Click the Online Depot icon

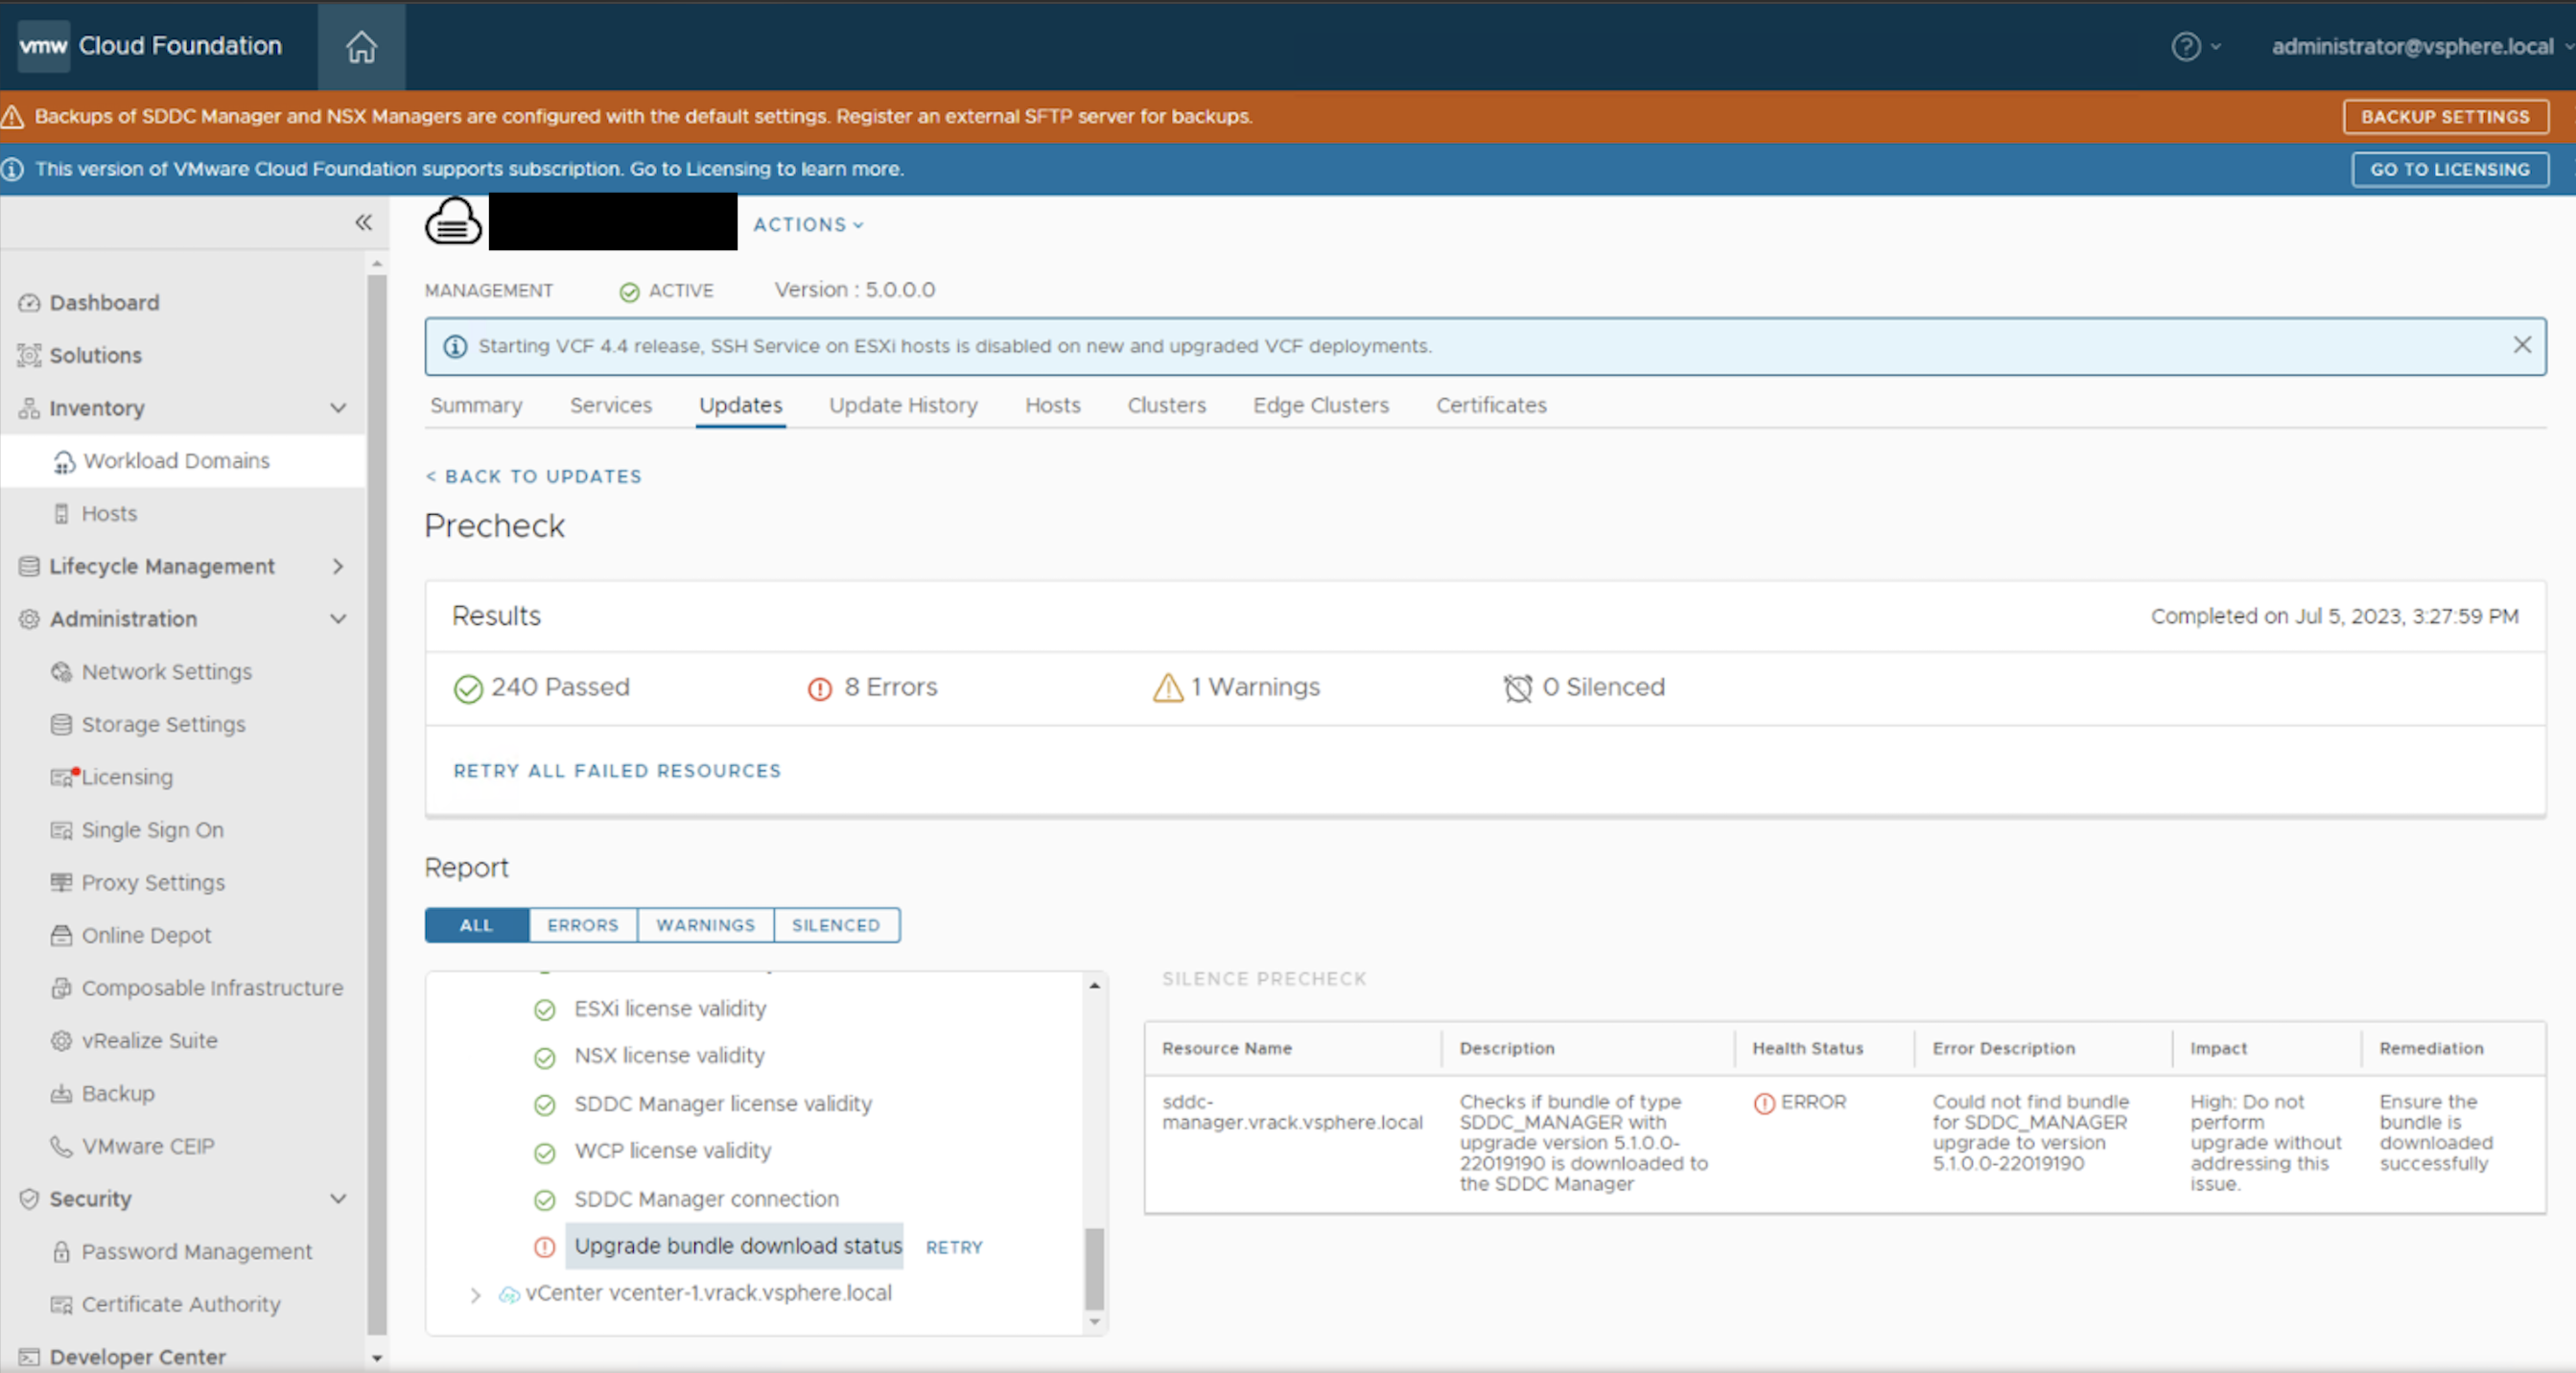click(61, 935)
